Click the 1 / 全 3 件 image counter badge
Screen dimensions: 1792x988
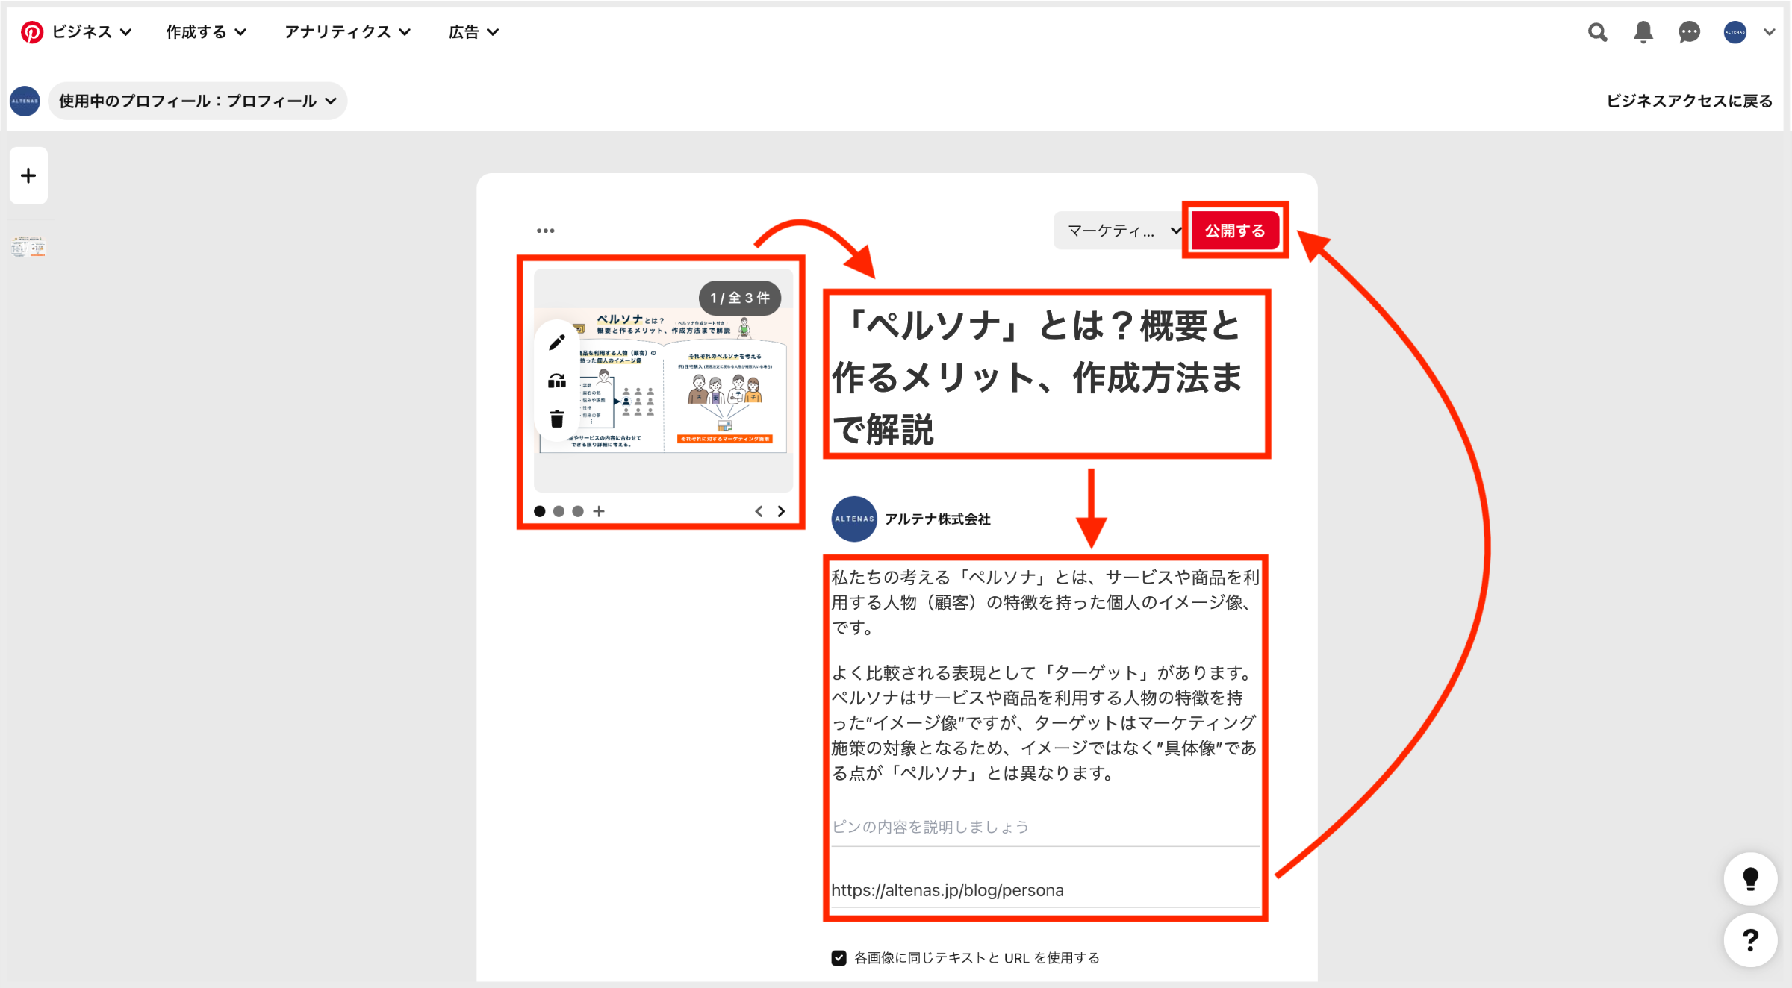(740, 298)
